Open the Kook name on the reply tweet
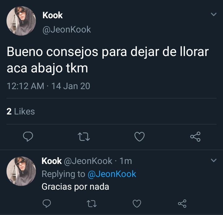Image resolution: width=223 pixels, height=215 pixels. 52,161
